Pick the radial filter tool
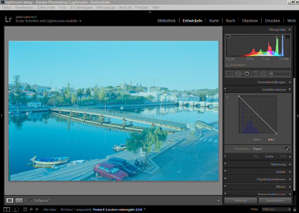The image size is (299, 213). point(263,74)
